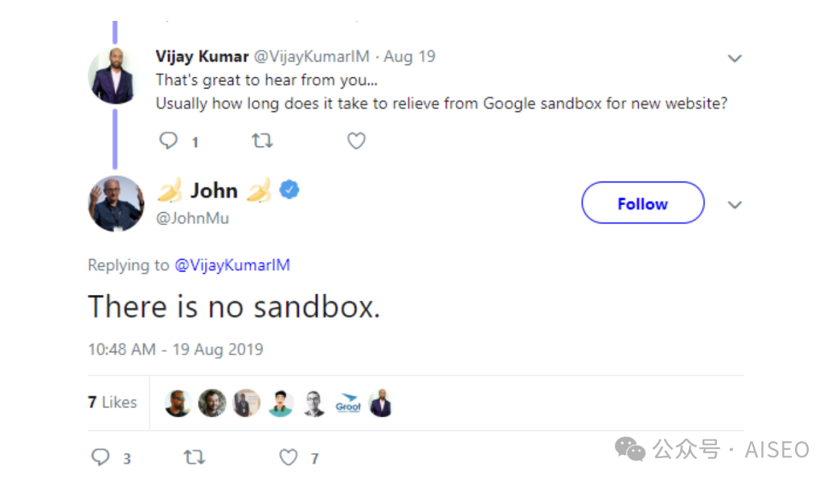
Task: Follow the JohnMu account
Action: [x=642, y=204]
